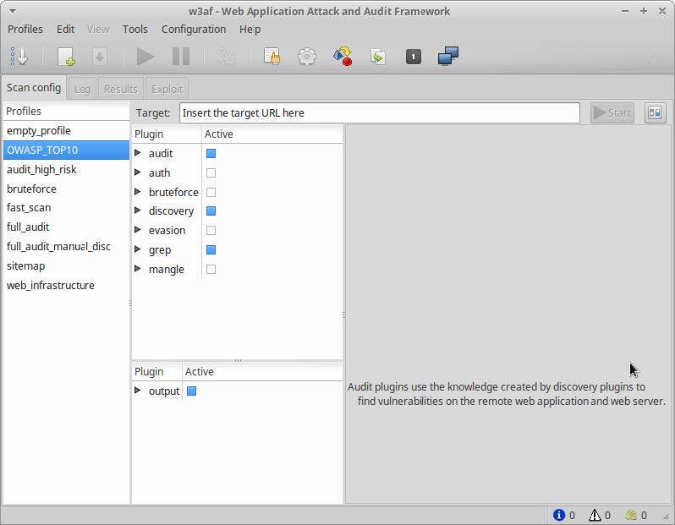675x525 pixels.
Task: Expand the output plugin tree
Action: (138, 391)
